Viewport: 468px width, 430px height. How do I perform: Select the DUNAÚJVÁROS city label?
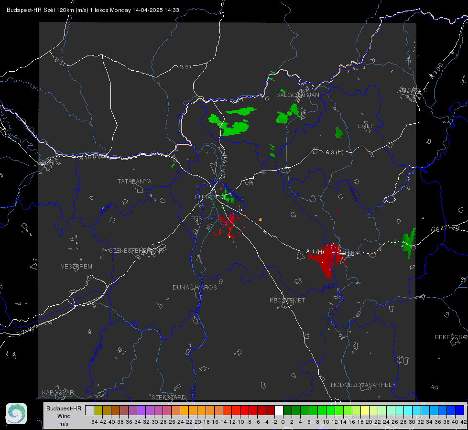[195, 287]
